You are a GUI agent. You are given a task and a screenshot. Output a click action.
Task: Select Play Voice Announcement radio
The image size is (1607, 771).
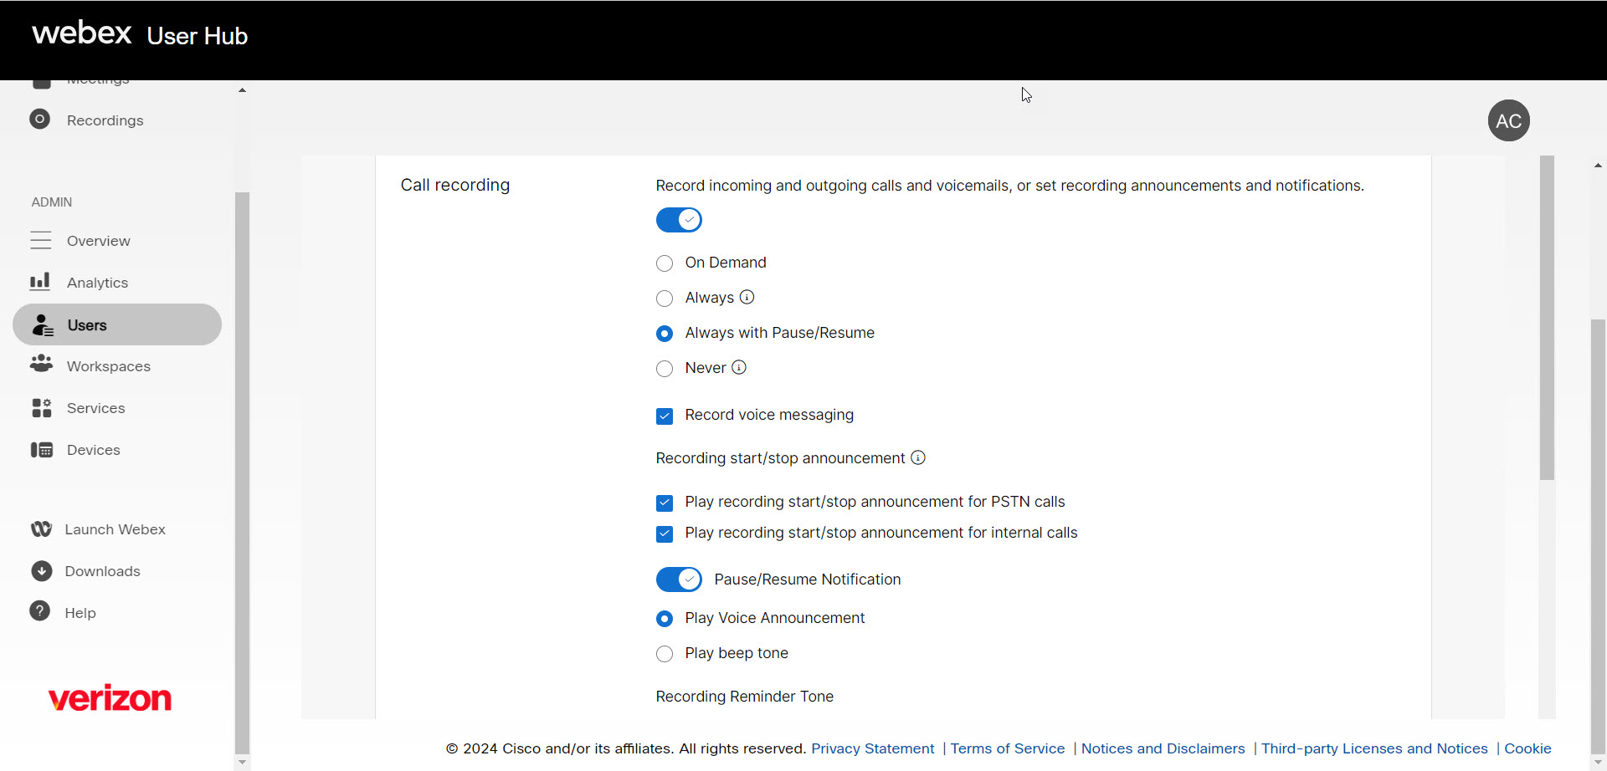pyautogui.click(x=665, y=619)
